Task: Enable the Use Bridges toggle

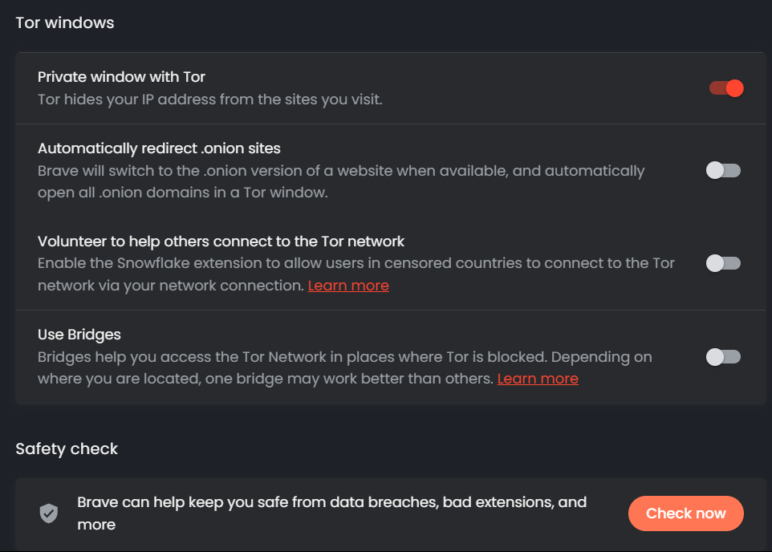Action: pyautogui.click(x=723, y=356)
